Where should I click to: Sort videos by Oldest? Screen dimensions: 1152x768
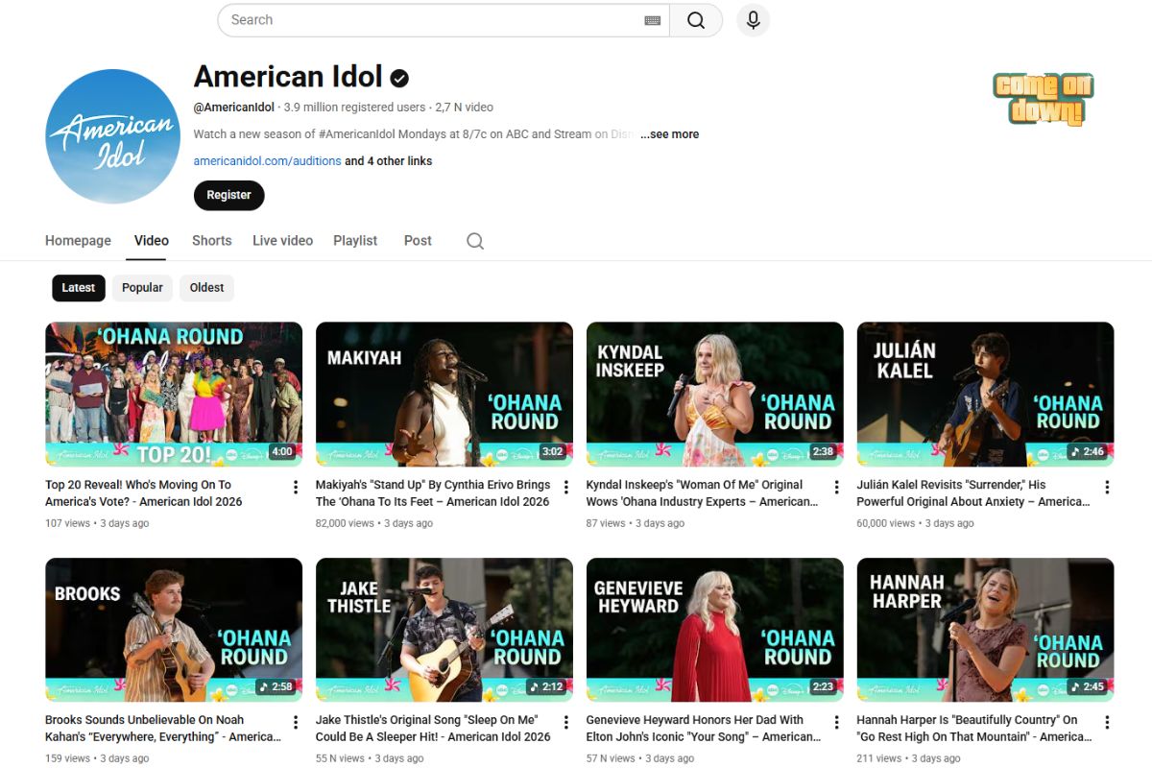pyautogui.click(x=206, y=288)
